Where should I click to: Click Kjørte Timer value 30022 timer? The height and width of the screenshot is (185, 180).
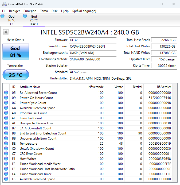pos(164,65)
